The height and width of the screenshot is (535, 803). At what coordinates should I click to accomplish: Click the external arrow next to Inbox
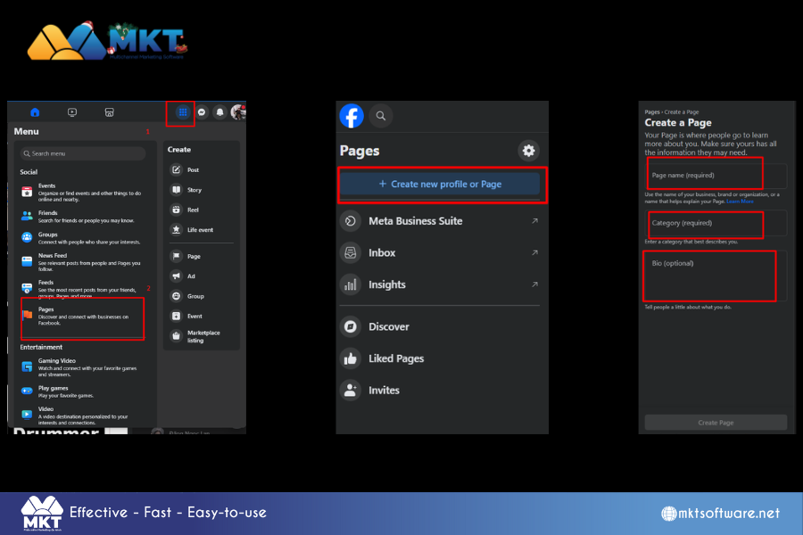[x=534, y=252]
